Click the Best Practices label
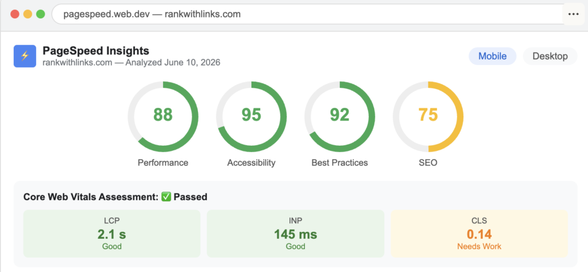Image resolution: width=588 pixels, height=272 pixels. tap(340, 162)
